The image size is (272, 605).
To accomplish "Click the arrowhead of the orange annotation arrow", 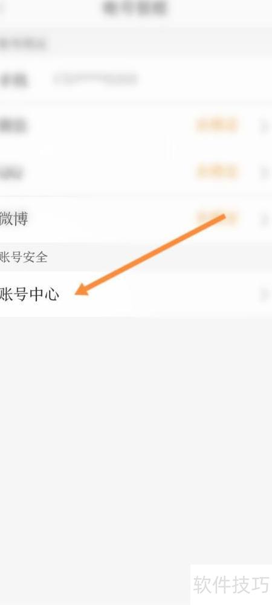I will coord(82,289).
